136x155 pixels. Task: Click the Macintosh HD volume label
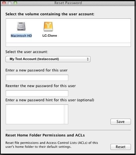21,36
